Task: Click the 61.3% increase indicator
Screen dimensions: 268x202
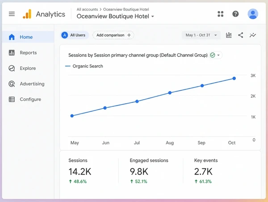Action: (203, 181)
